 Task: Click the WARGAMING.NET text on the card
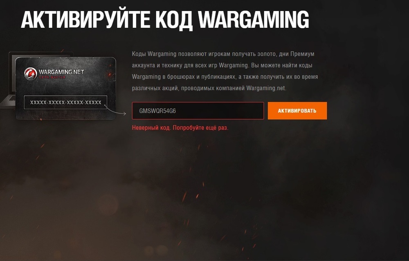[x=61, y=71]
